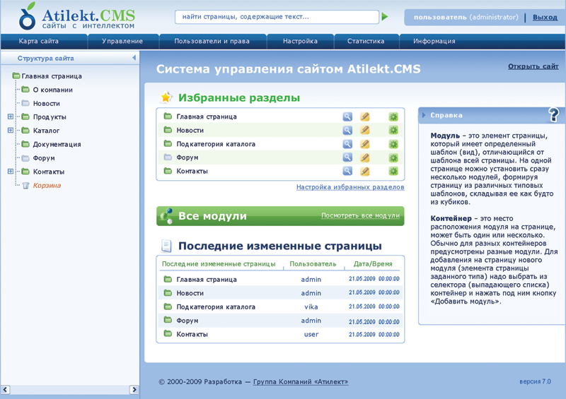Click the пользователь (administrator) label
The width and height of the screenshot is (566, 399).
coord(466,17)
